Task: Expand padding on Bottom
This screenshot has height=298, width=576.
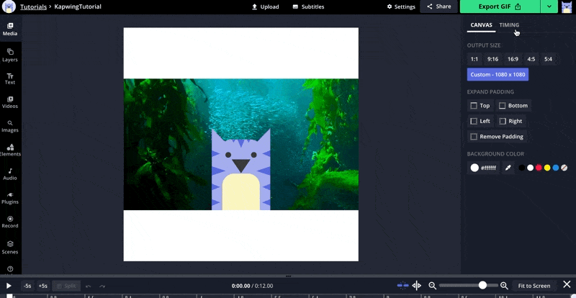Action: pos(513,106)
